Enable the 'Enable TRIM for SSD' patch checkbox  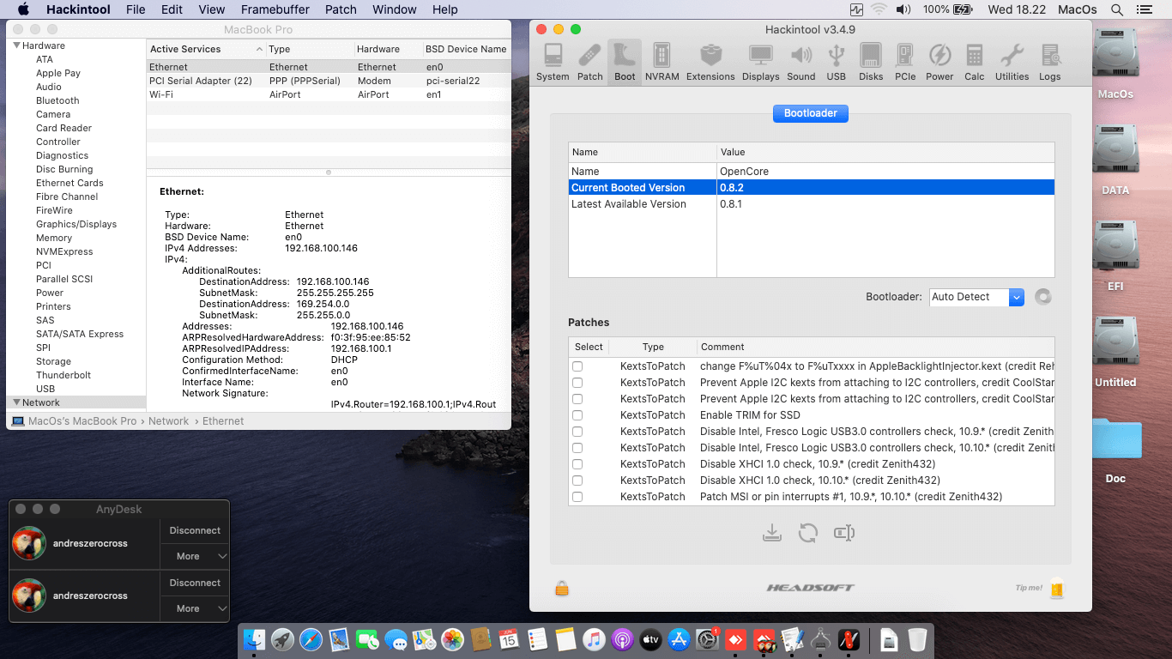point(577,415)
